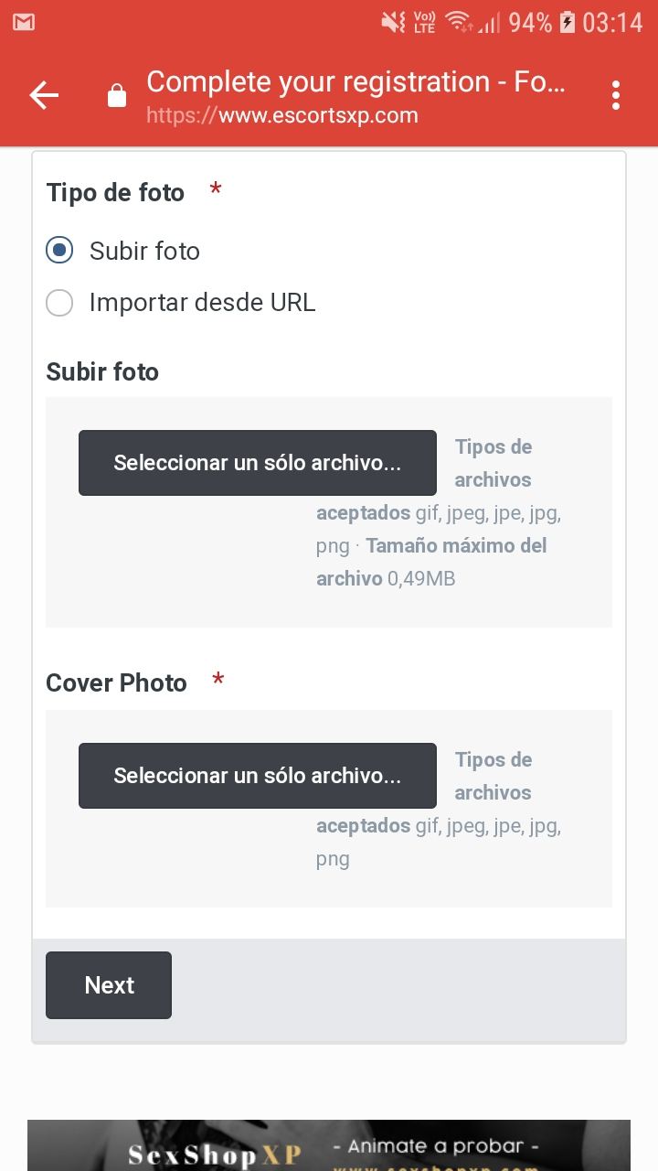Tap the Tipo de foto label
Image resolution: width=658 pixels, height=1171 pixels.
115,193
